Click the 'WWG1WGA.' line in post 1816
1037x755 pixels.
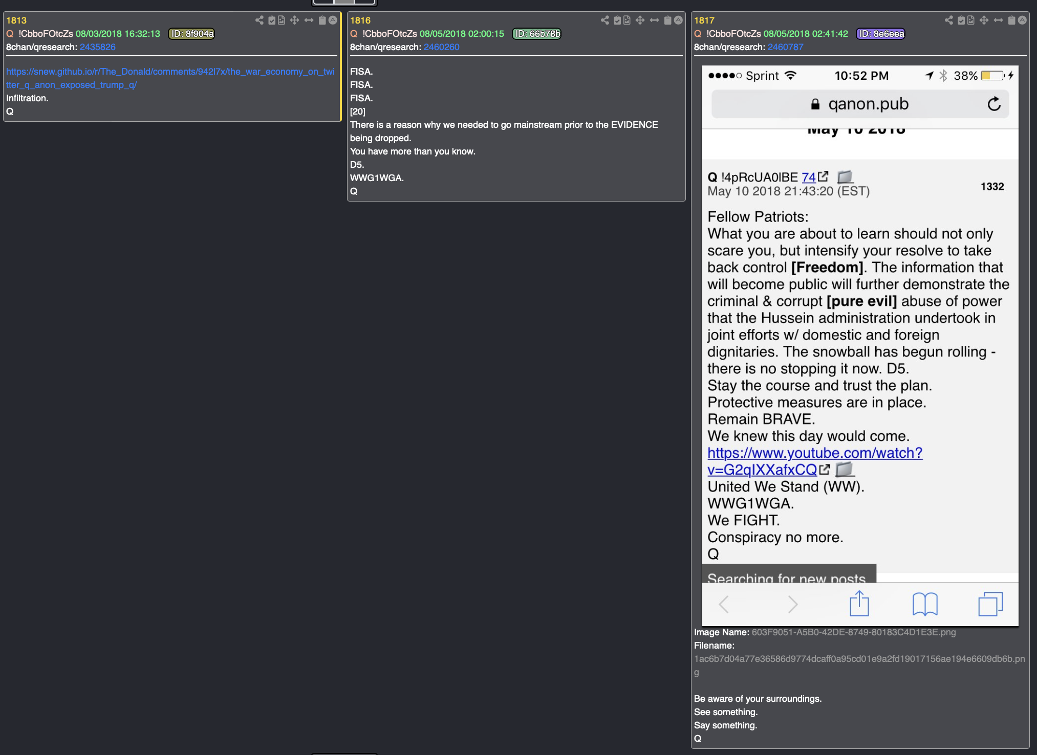coord(377,178)
